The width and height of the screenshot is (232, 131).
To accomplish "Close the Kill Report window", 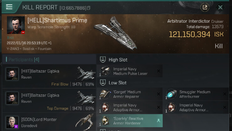I will point(220,7).
